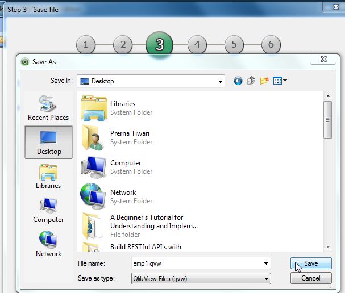Jump to wizard step 6
The width and height of the screenshot is (345, 293).
point(271,45)
